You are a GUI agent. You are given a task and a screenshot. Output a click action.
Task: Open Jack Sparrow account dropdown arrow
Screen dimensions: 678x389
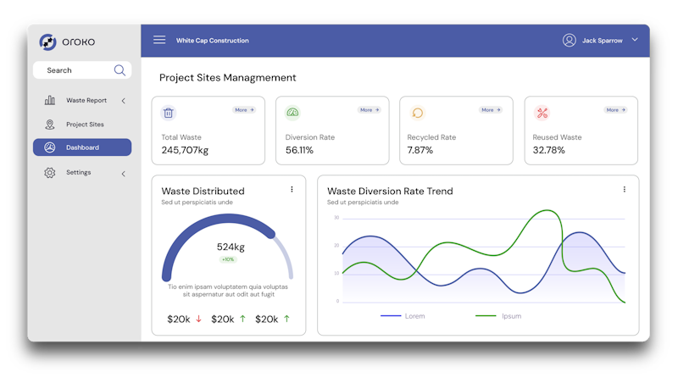coord(635,40)
